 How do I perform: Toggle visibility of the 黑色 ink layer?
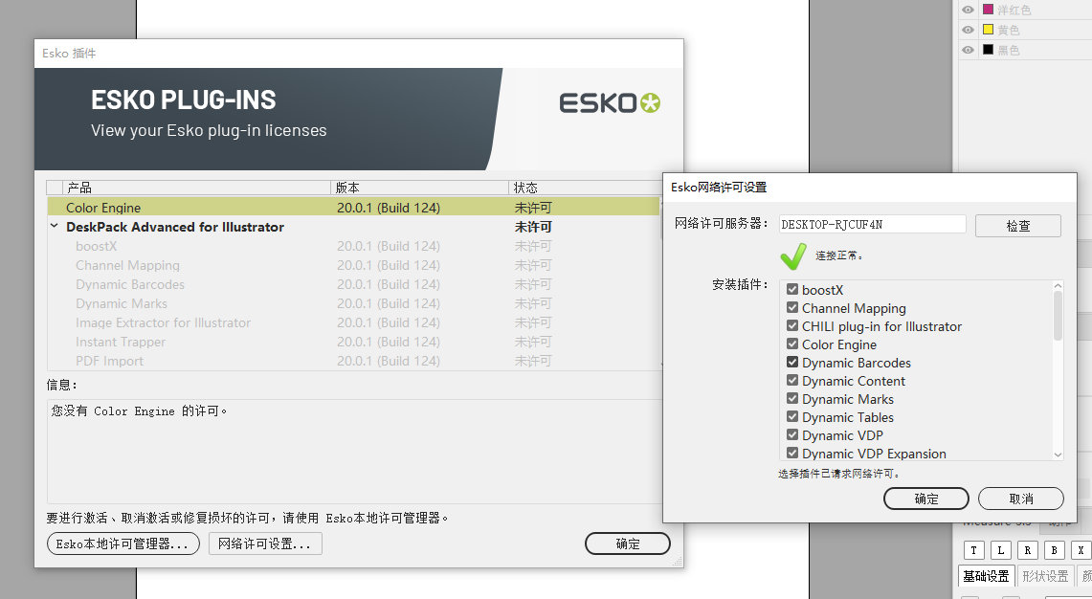(968, 50)
